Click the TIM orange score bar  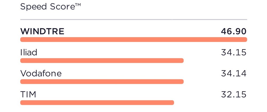click(x=97, y=102)
